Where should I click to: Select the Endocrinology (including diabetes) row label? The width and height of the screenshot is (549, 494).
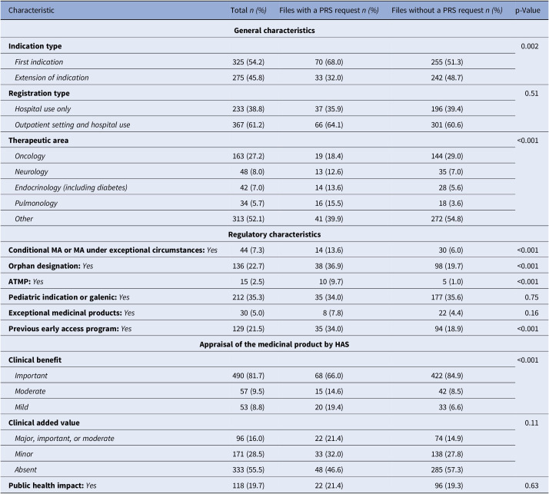pyautogui.click(x=71, y=187)
